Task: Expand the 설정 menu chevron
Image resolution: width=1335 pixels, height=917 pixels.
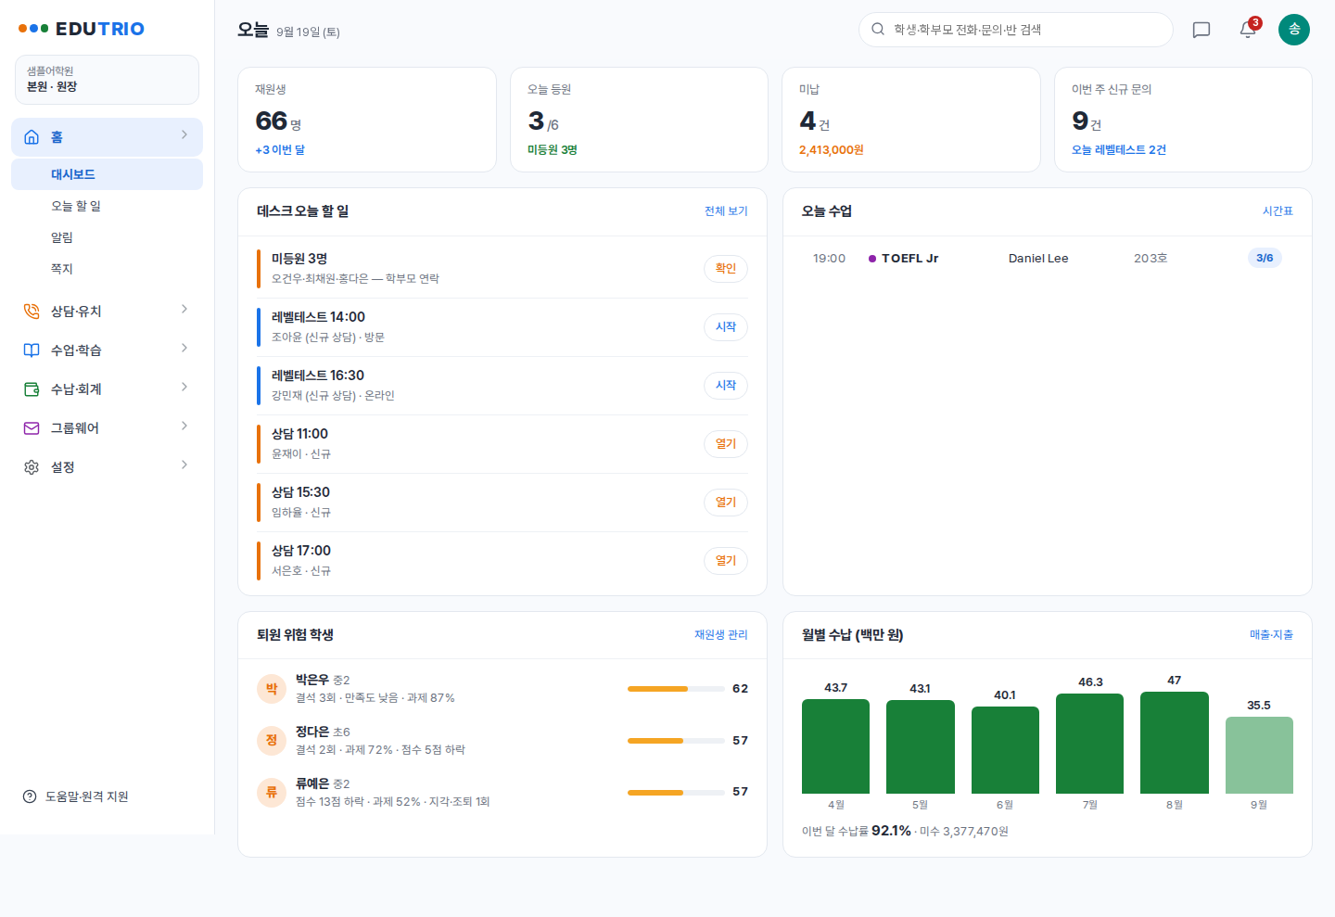Action: 184,465
